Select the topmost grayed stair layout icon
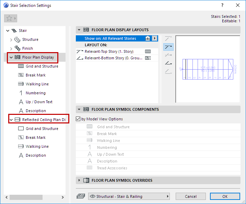This screenshot has width=246, height=204. tap(168, 39)
